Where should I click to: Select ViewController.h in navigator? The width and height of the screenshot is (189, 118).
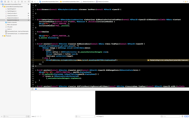point(12,13)
